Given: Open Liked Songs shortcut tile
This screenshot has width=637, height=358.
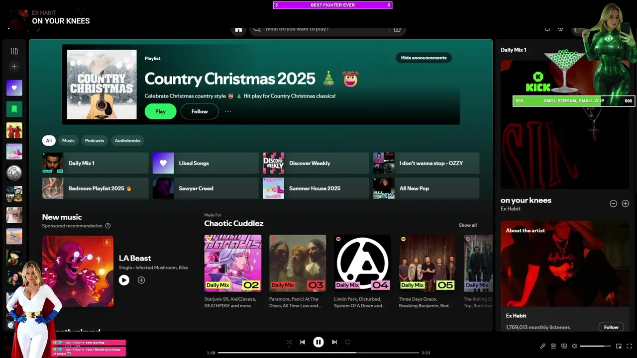Looking at the screenshot, I should [x=206, y=163].
